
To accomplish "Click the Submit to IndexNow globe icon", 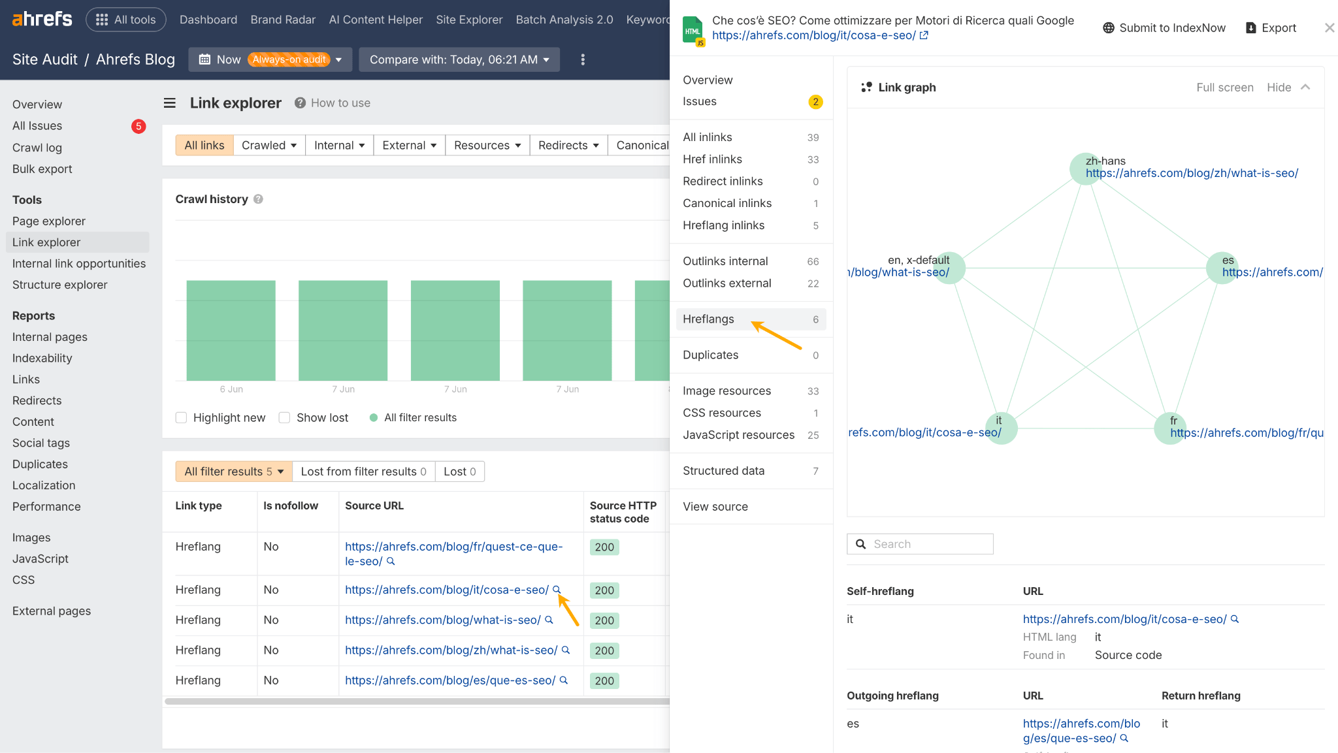I will coord(1108,27).
